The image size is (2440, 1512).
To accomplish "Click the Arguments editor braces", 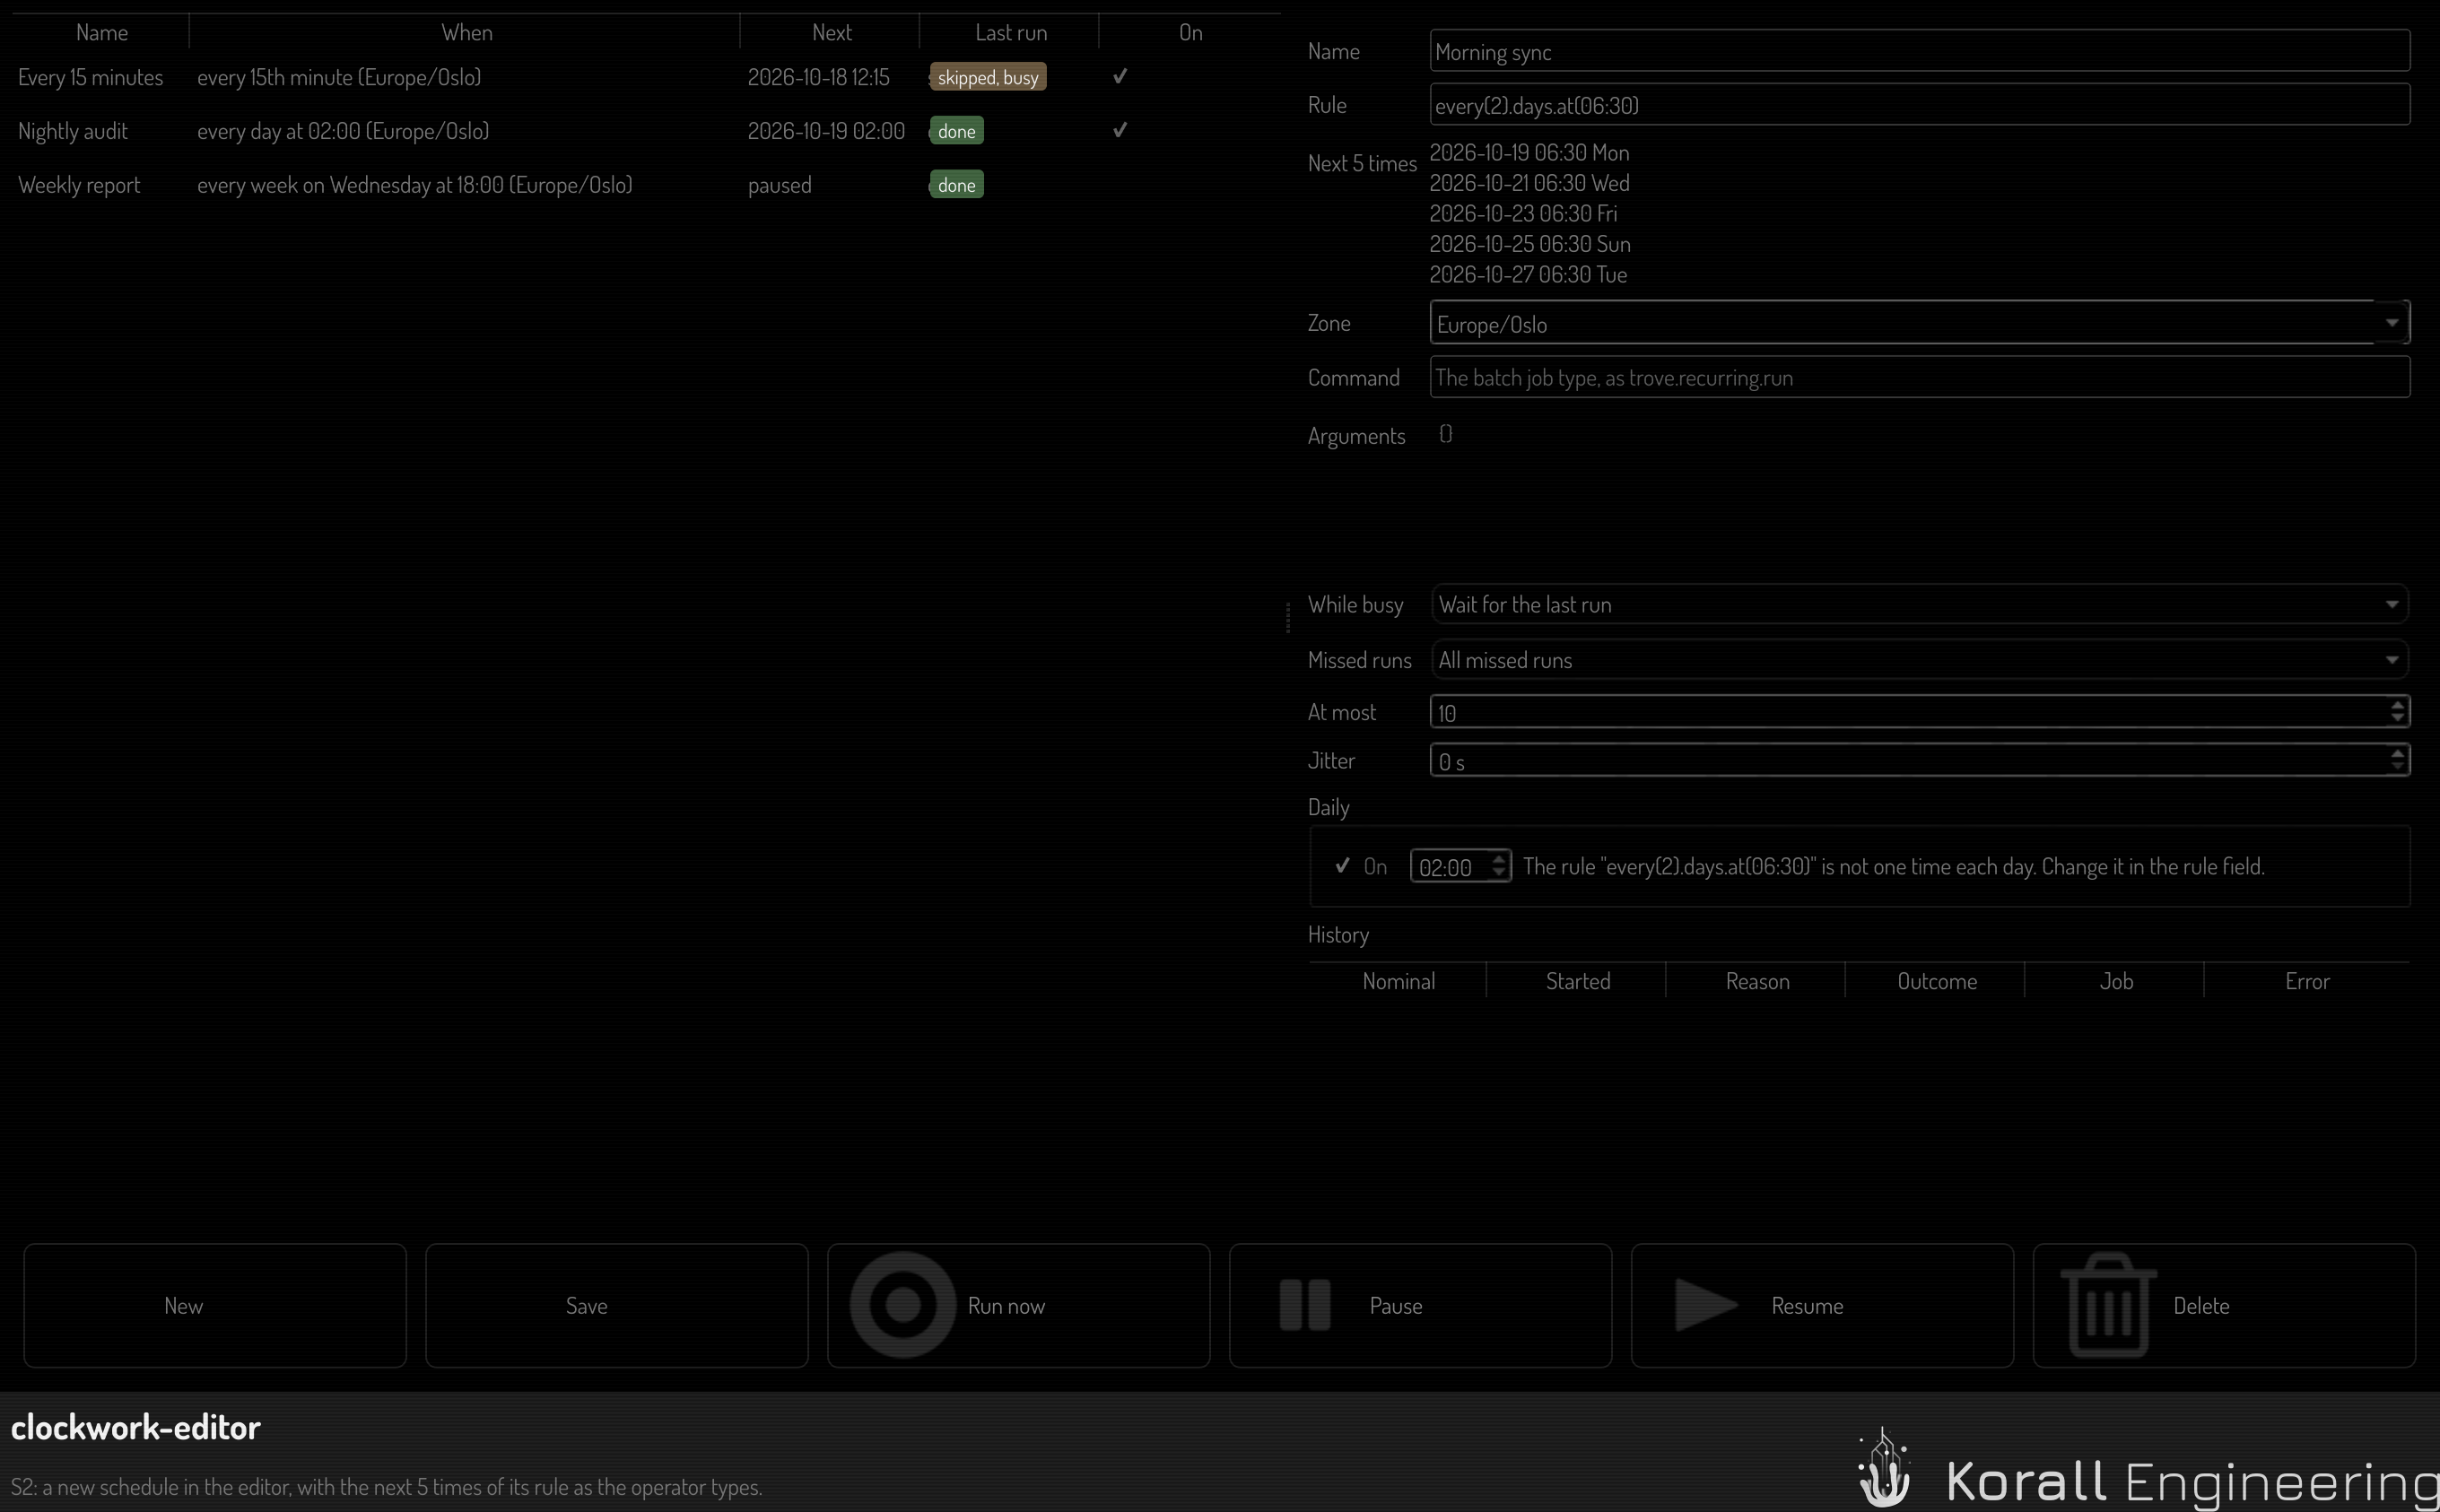I will [1446, 433].
